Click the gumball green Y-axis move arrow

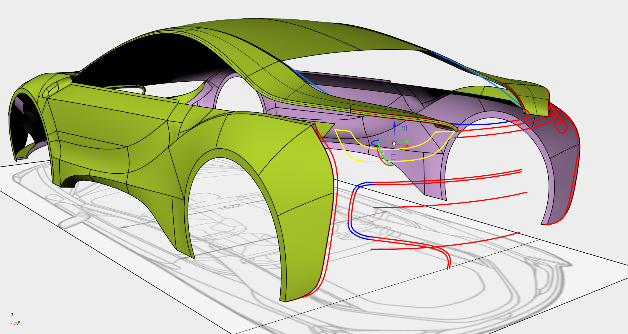407,141
